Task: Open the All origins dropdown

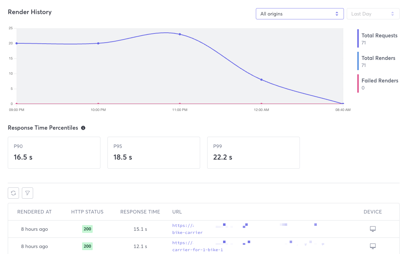Action: (x=299, y=14)
